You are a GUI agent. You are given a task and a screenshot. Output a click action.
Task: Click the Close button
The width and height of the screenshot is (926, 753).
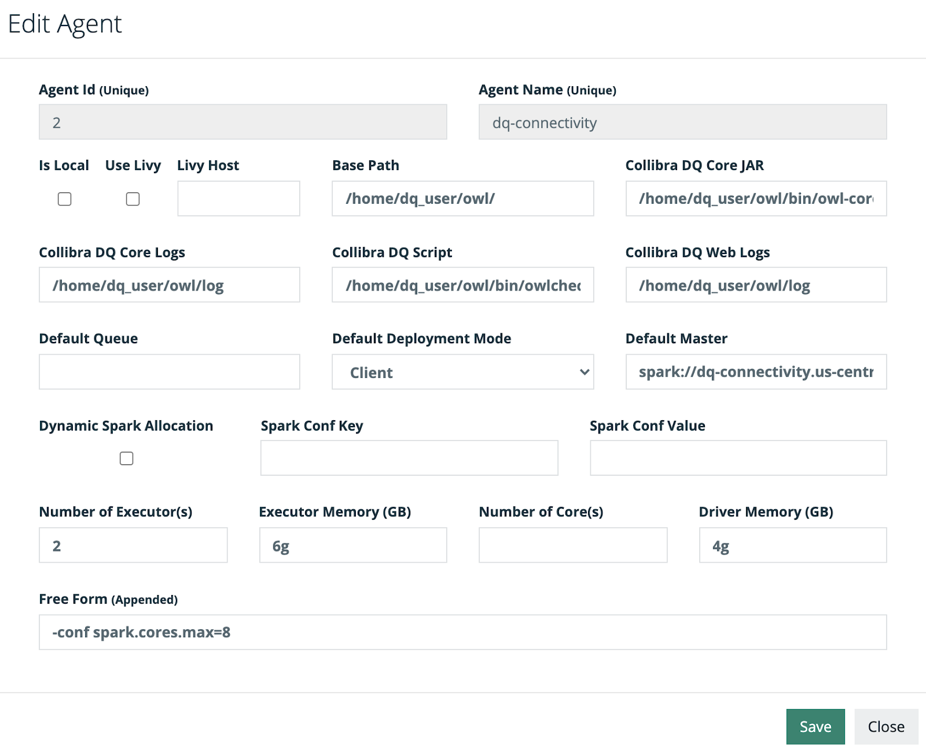point(886,726)
